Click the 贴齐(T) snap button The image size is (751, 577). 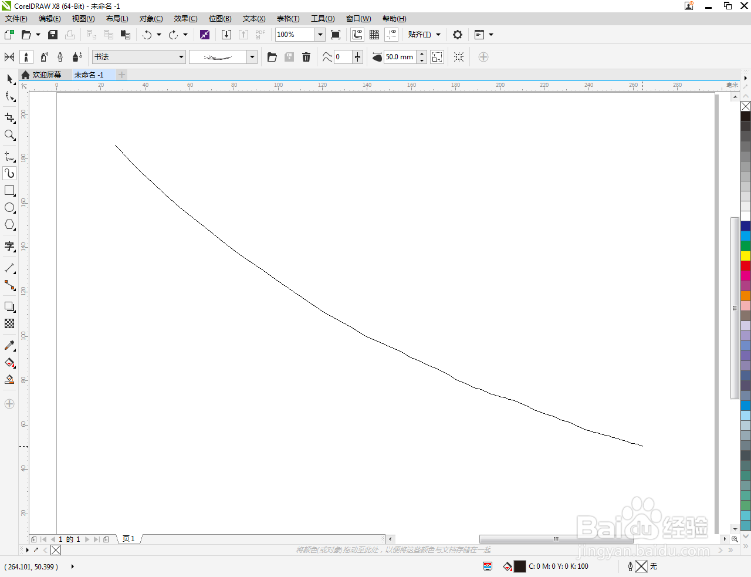coord(424,35)
